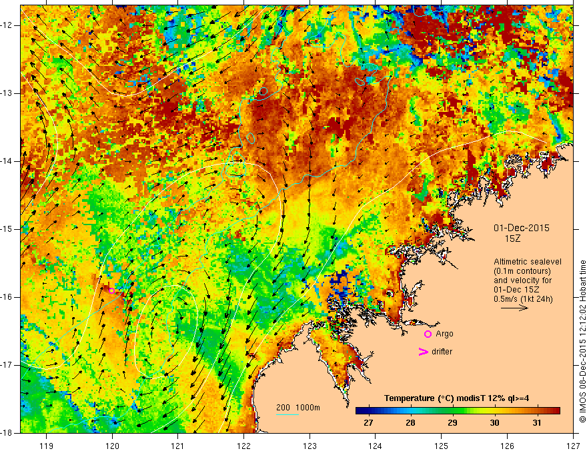Click the 30 value on the color bar
The image size is (587, 453).
coord(494,423)
